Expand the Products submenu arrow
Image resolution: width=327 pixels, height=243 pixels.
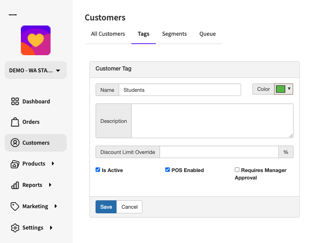click(x=53, y=164)
